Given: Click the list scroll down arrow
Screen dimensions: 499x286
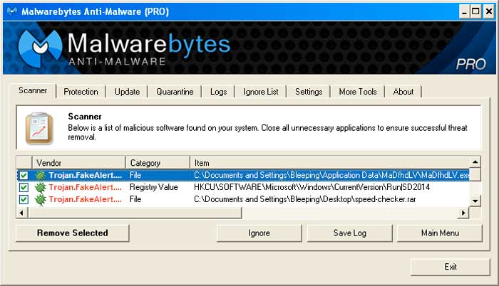Looking at the screenshot, I should (x=475, y=201).
